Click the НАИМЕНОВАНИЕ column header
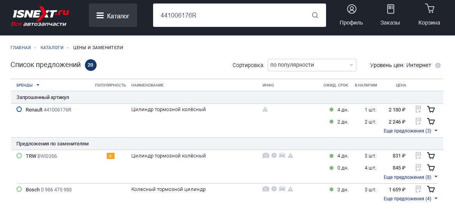The image size is (455, 212). click(x=147, y=85)
